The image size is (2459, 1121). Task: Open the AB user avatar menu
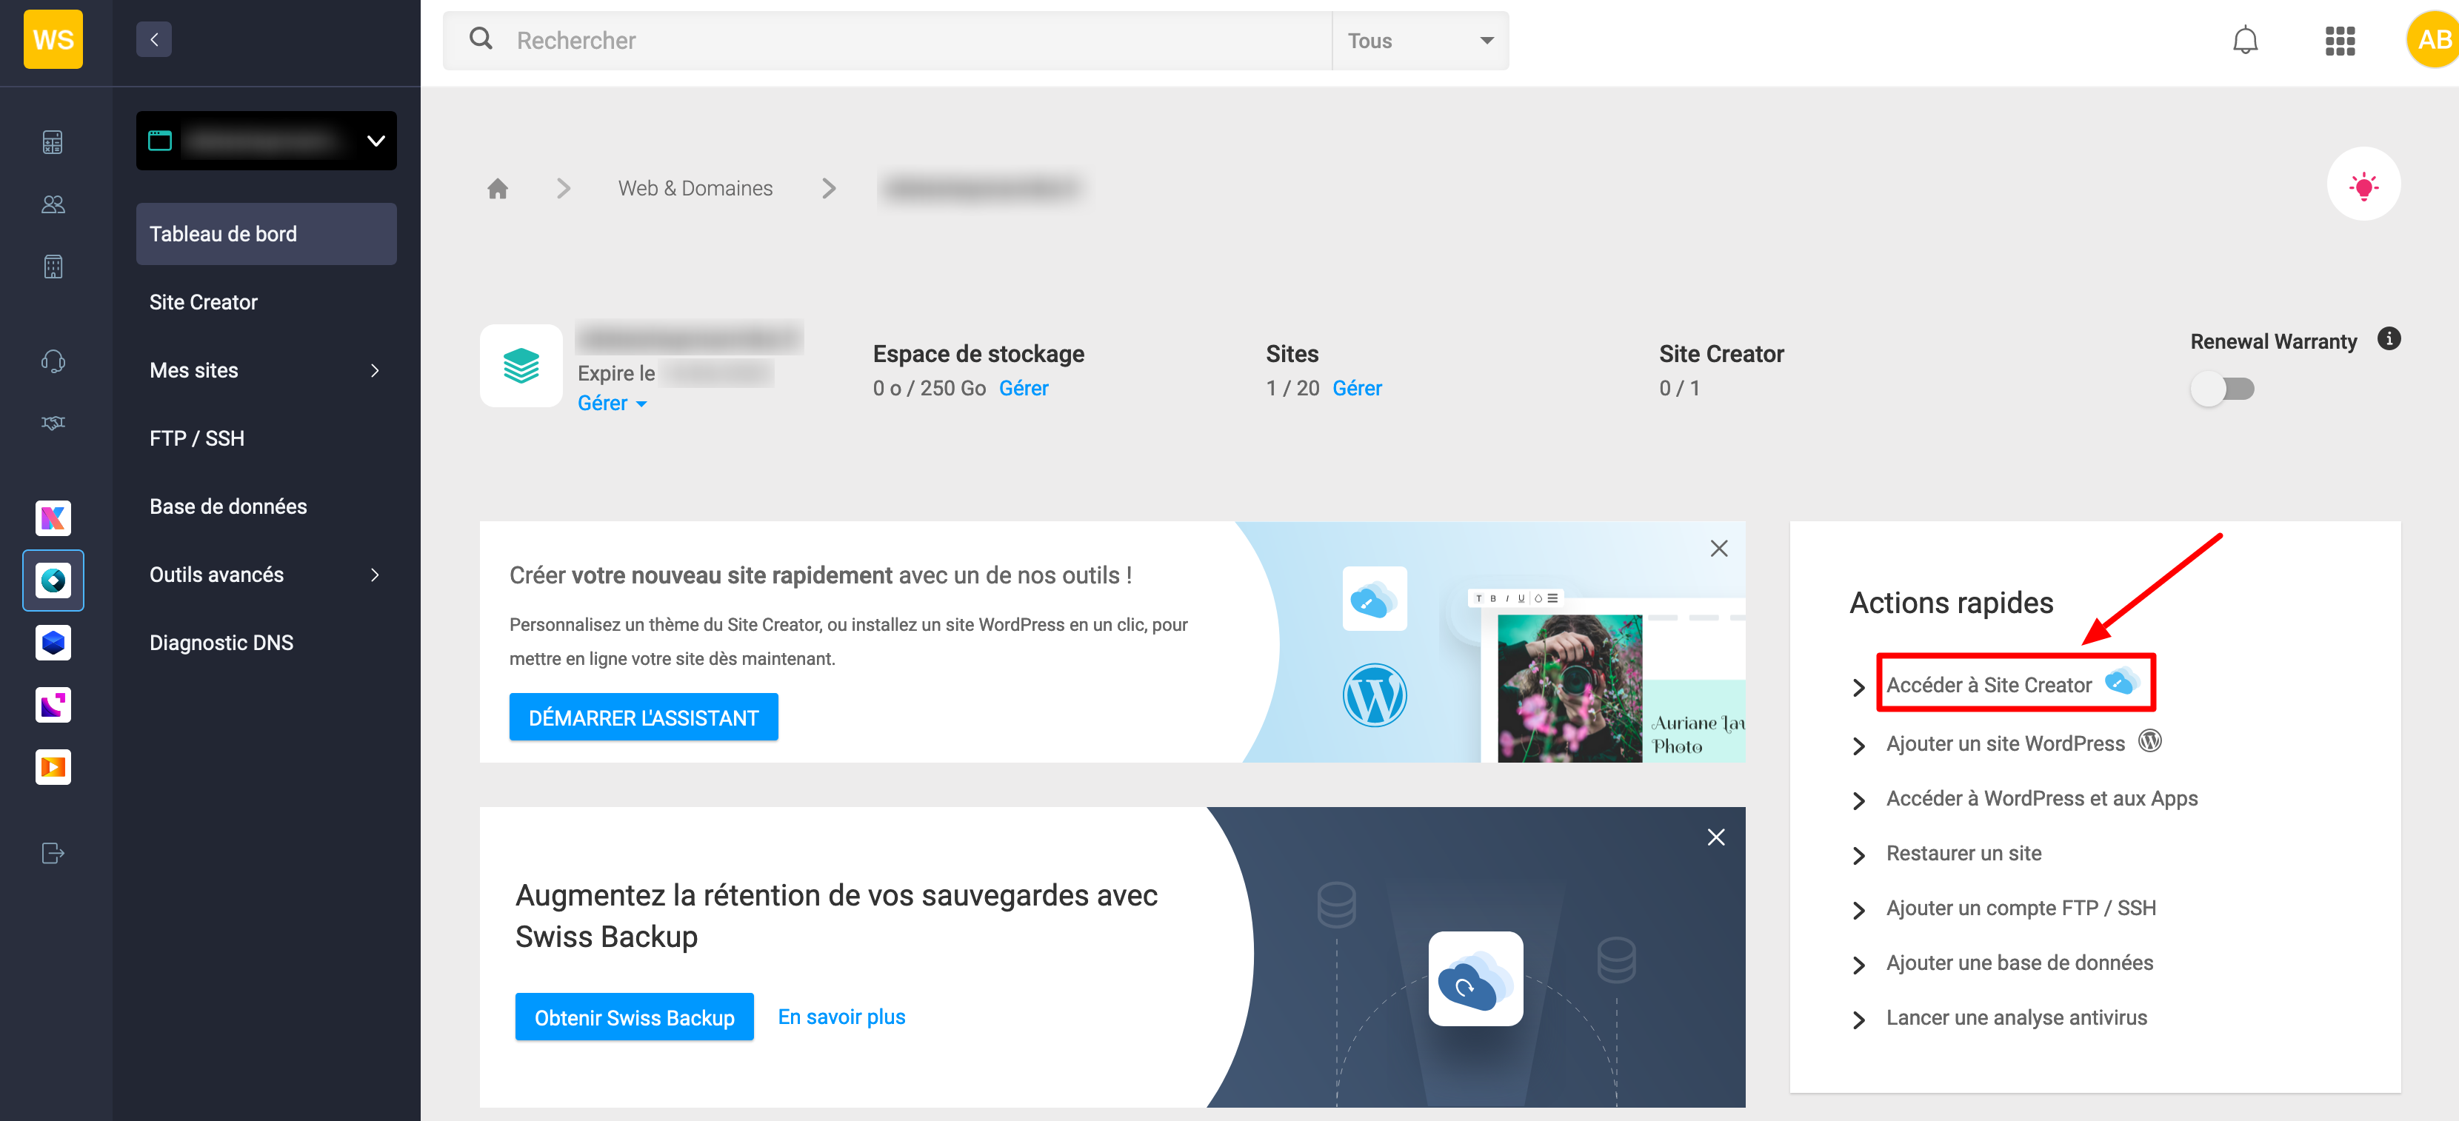(2432, 40)
